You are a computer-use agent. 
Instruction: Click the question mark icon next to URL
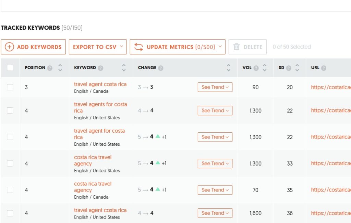(324, 68)
